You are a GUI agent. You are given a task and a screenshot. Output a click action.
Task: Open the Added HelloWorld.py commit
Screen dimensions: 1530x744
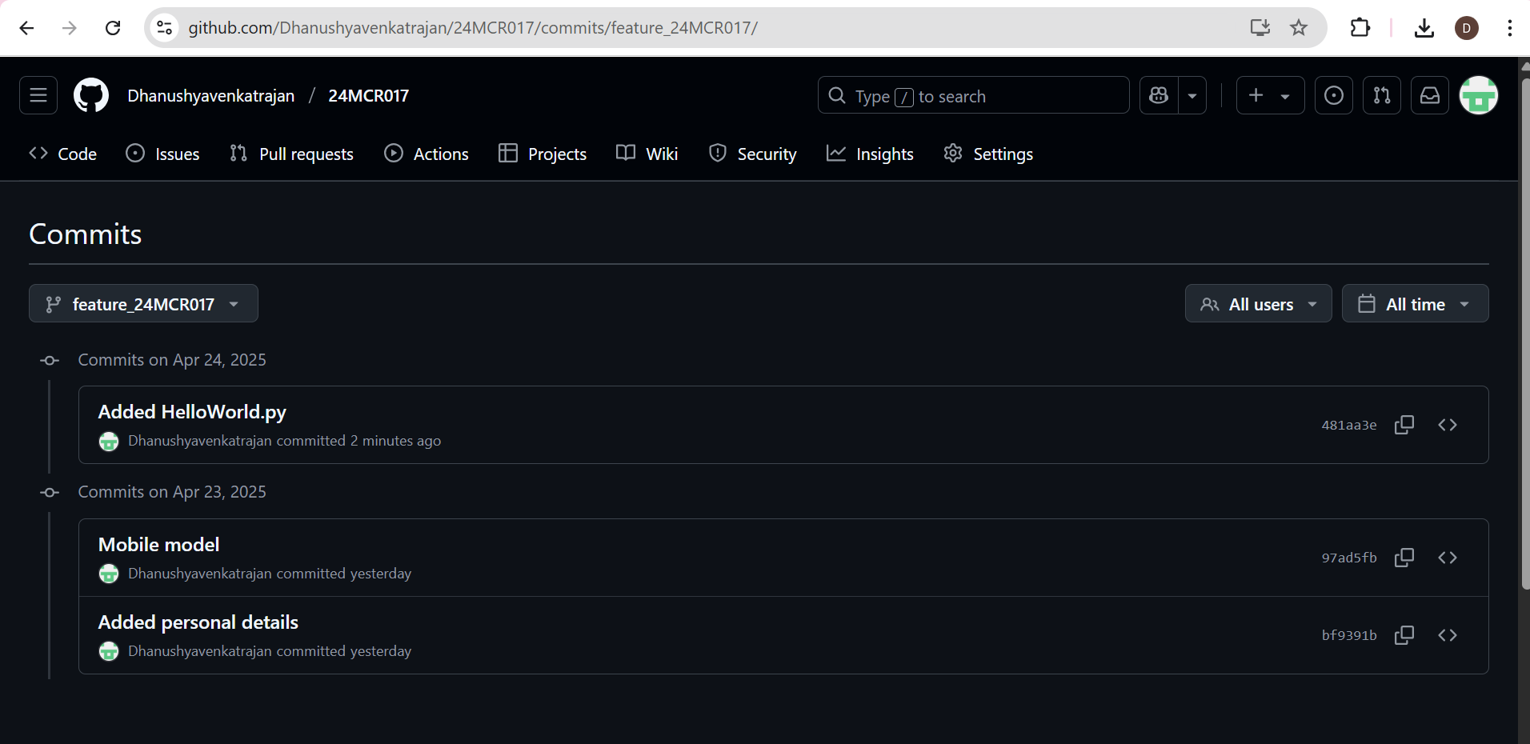tap(192, 412)
